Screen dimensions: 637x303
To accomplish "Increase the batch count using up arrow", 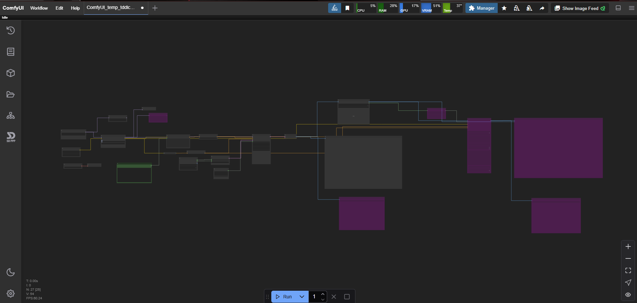I will pos(322,294).
